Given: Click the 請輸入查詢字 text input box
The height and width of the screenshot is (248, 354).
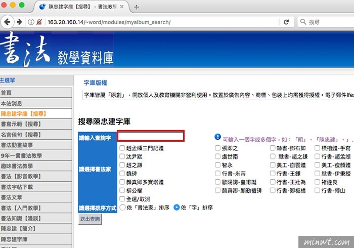Looking at the screenshot, I should pos(151,136).
